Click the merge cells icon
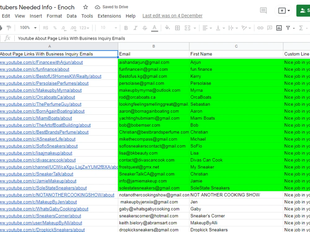Viewport: 310px width, 232px height. 187,28
